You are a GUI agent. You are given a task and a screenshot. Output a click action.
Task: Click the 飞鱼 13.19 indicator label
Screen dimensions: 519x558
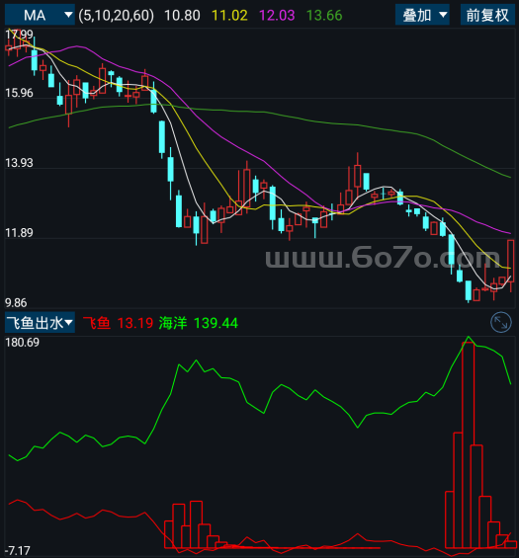tap(118, 323)
